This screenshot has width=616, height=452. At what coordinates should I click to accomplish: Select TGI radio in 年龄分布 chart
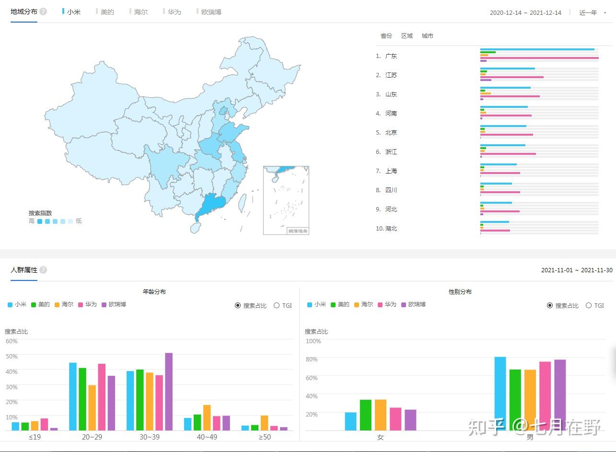pos(276,305)
